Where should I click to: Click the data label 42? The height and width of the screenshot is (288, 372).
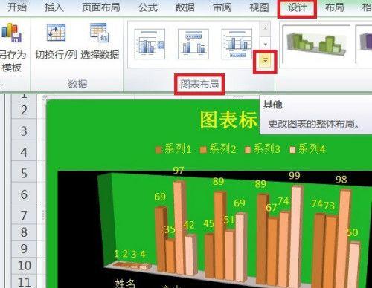pos(189,225)
